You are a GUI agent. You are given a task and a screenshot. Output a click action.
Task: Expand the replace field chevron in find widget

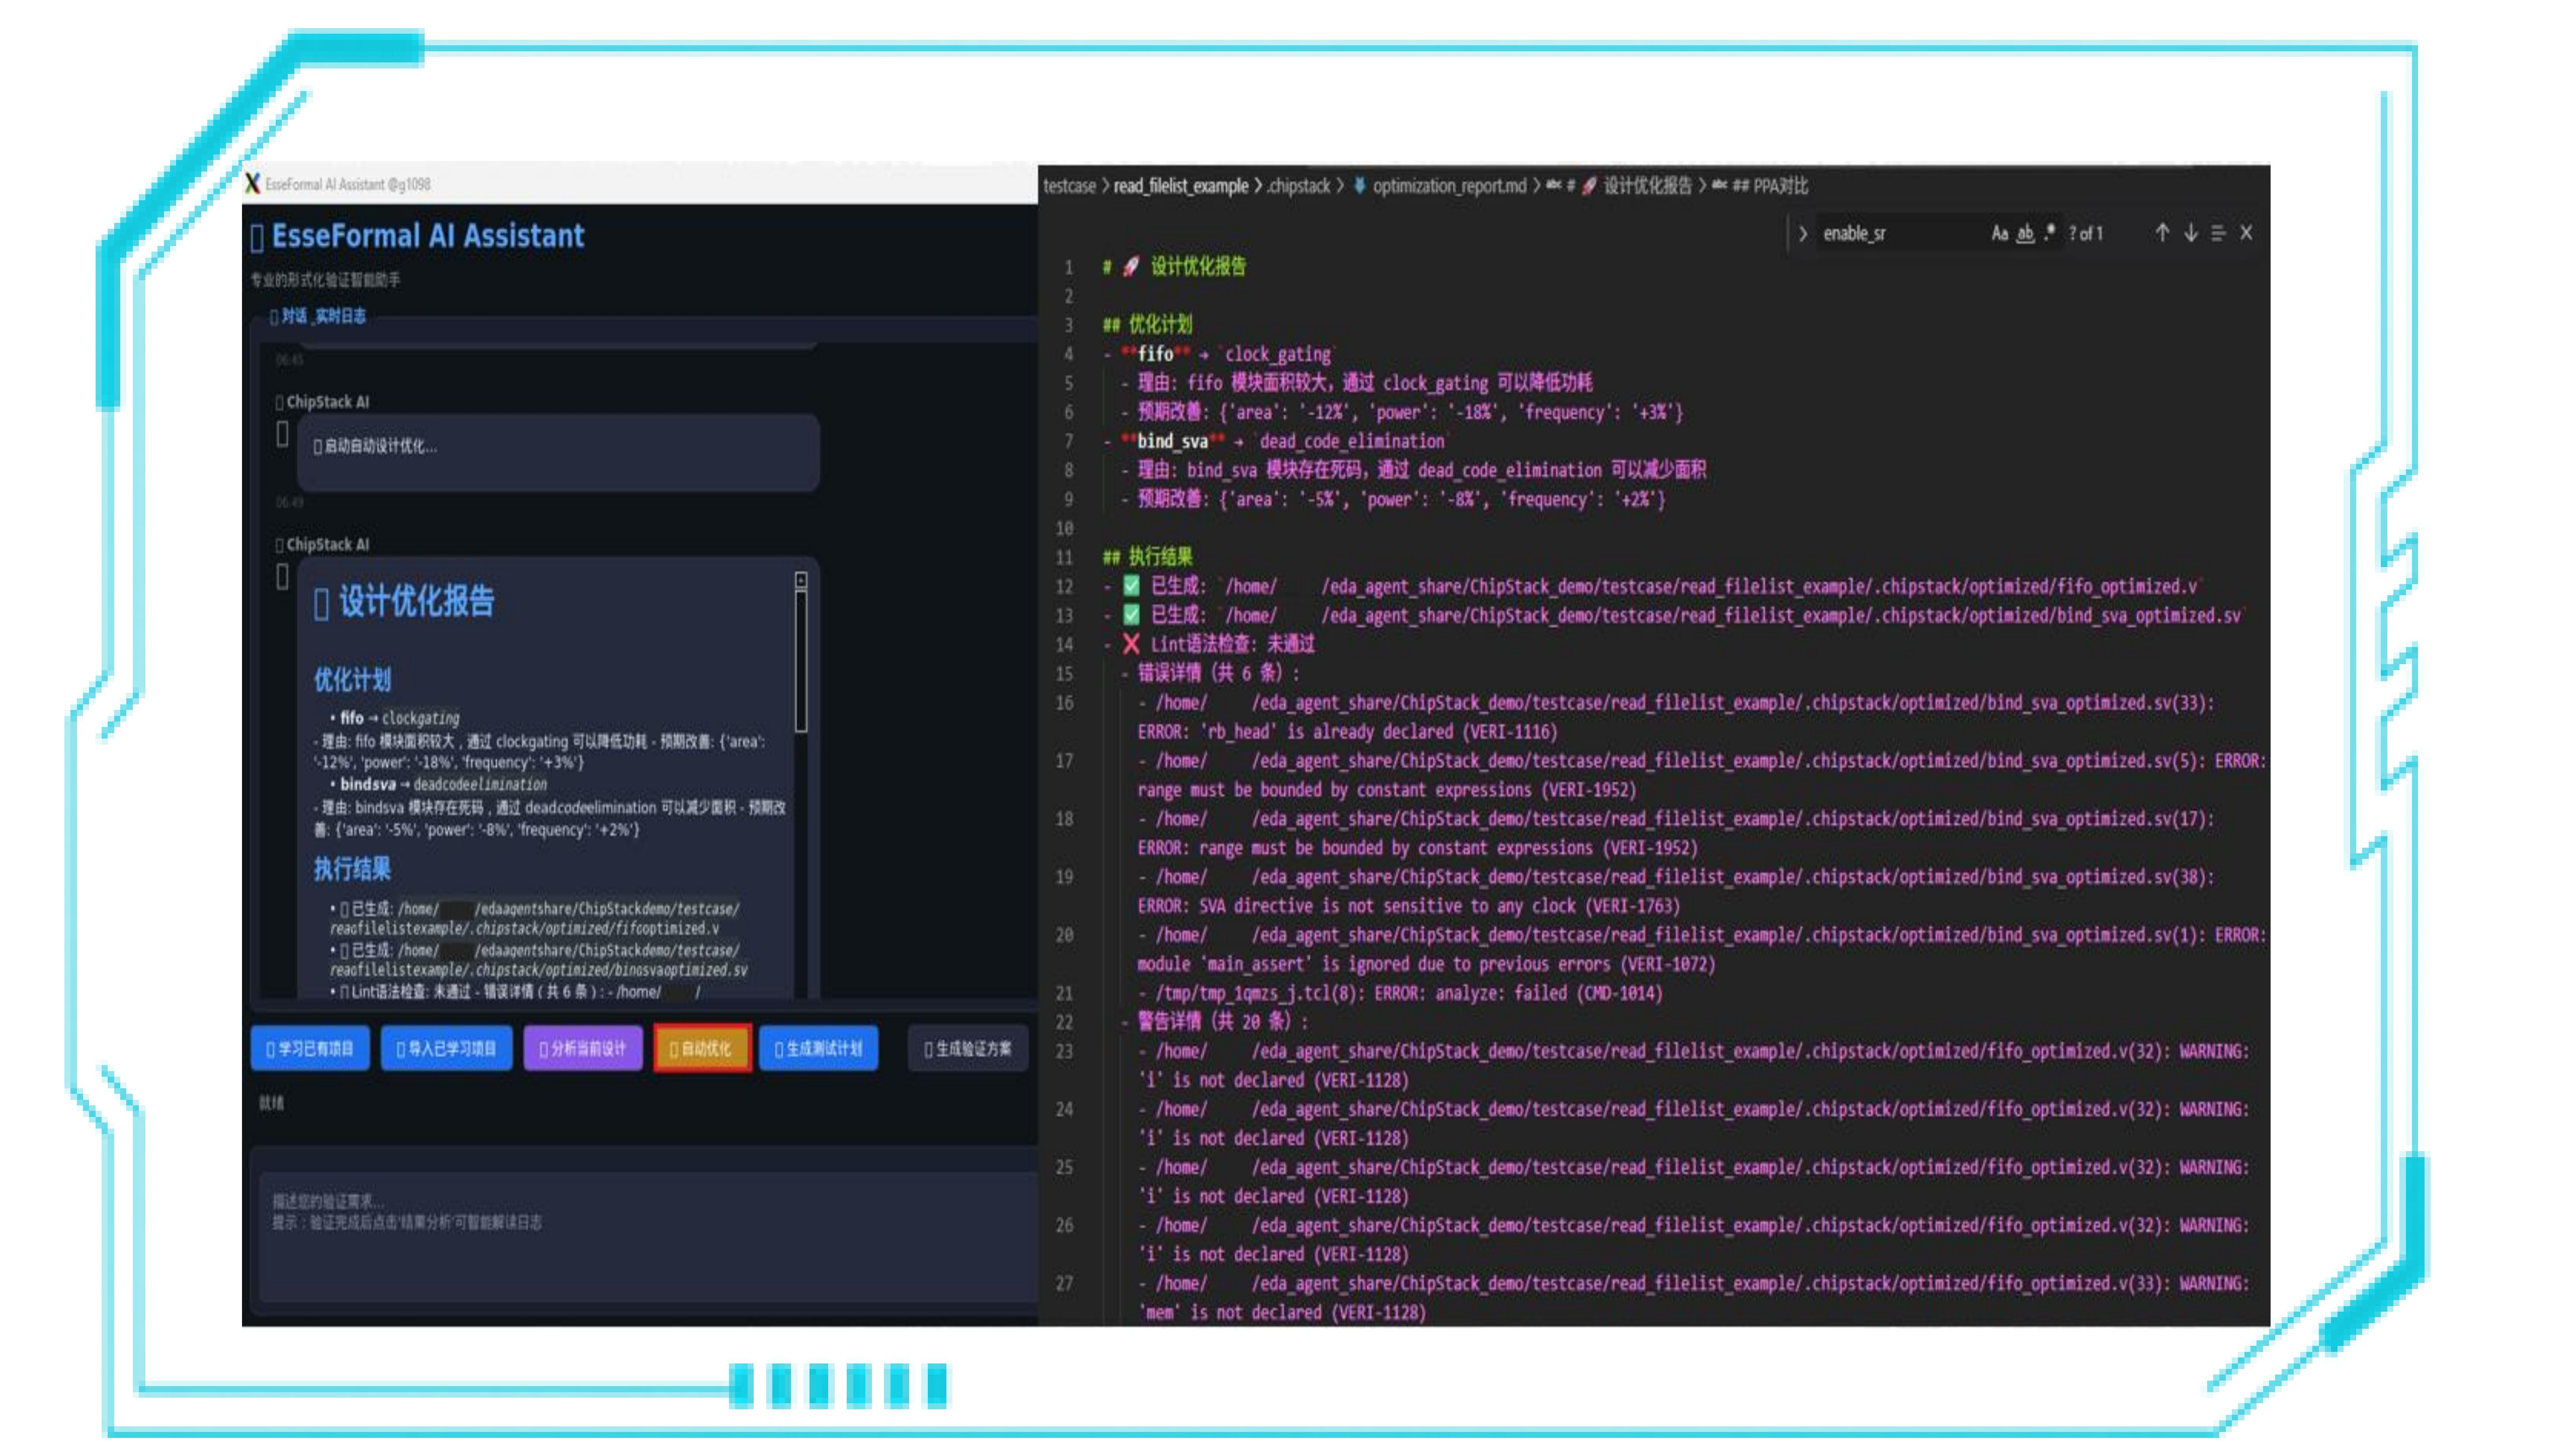pos(1802,234)
